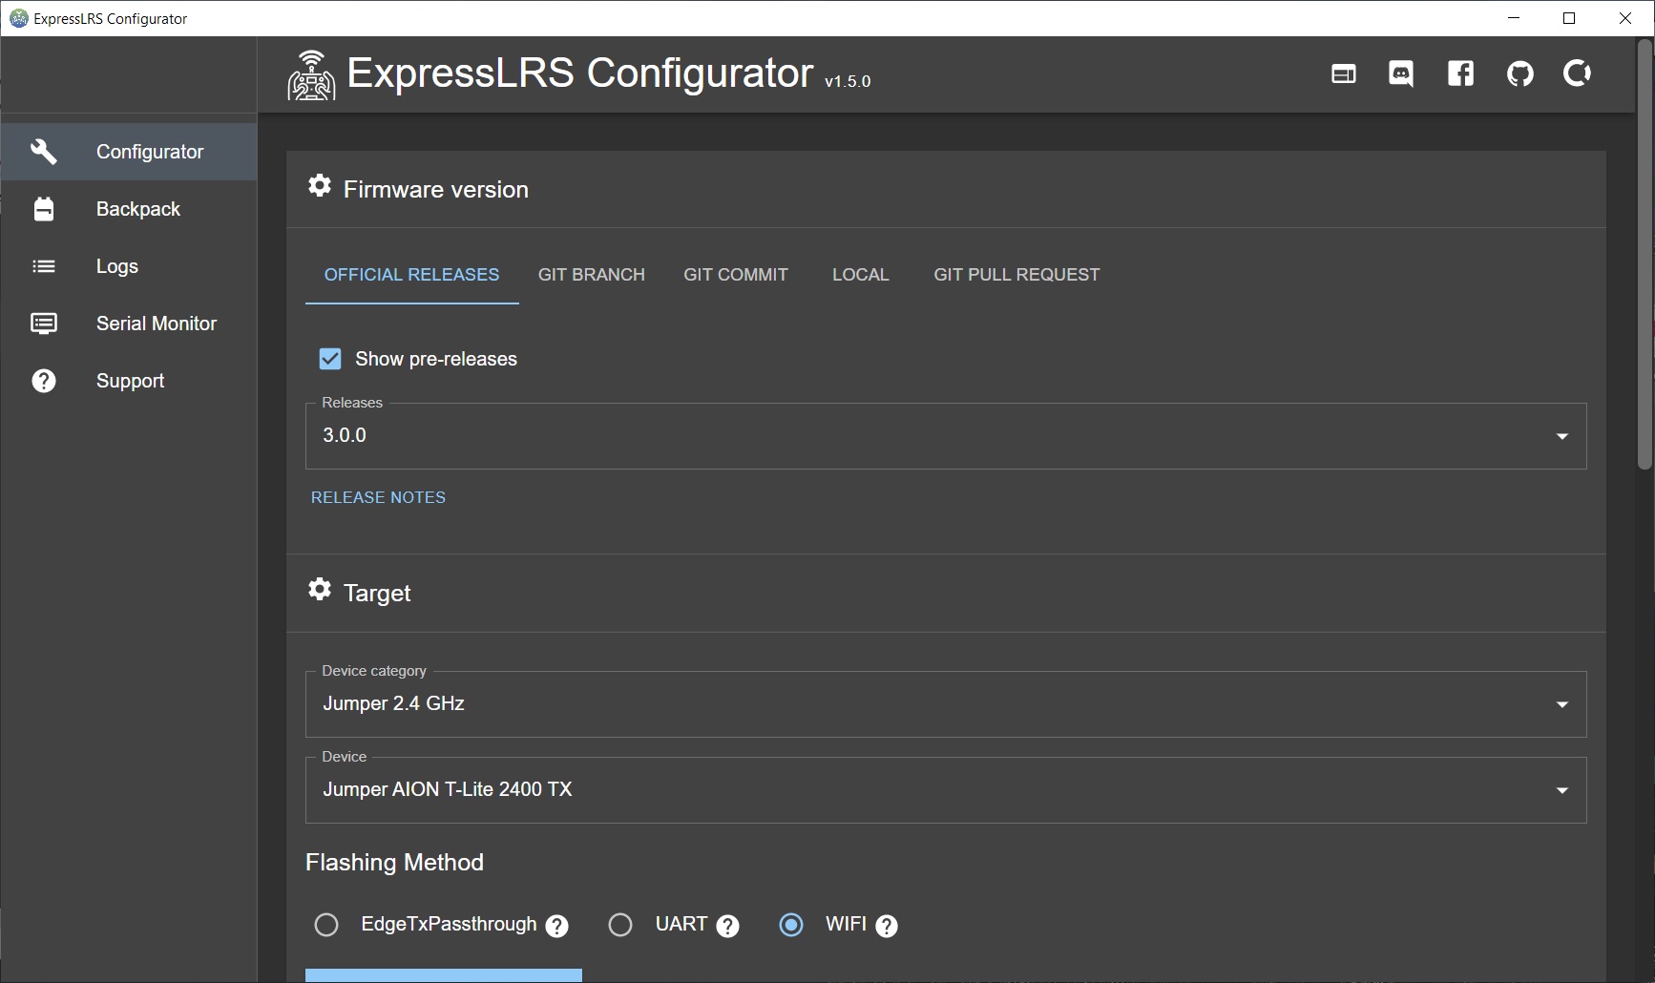Click the gear icon beside Target
The image size is (1655, 983).
[320, 589]
